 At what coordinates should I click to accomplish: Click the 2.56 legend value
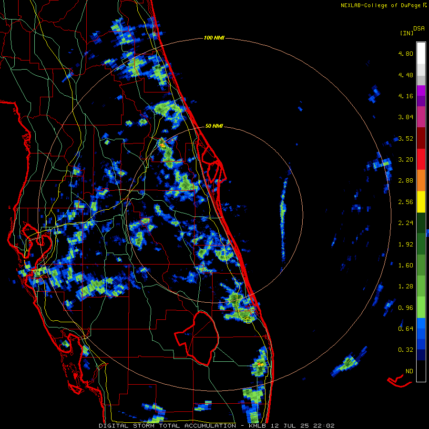(x=406, y=202)
